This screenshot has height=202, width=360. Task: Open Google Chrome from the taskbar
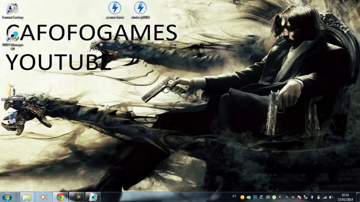pyautogui.click(x=60, y=197)
